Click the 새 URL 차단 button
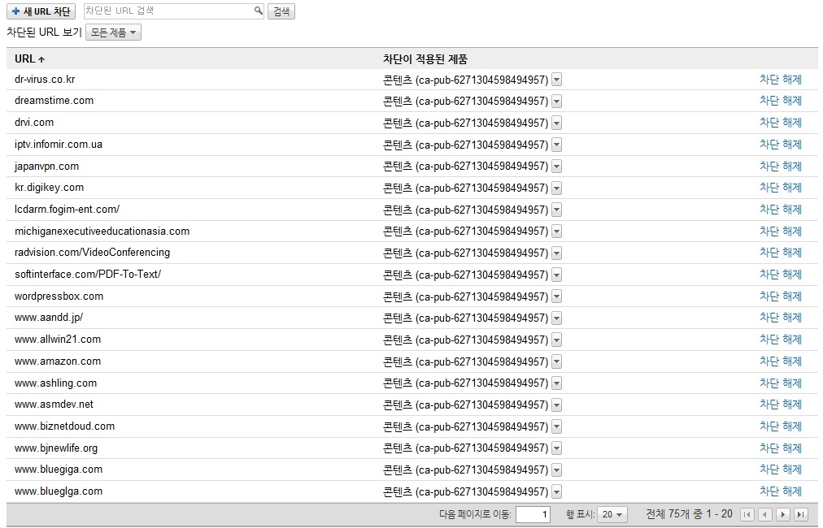823x528 pixels. tap(41, 11)
